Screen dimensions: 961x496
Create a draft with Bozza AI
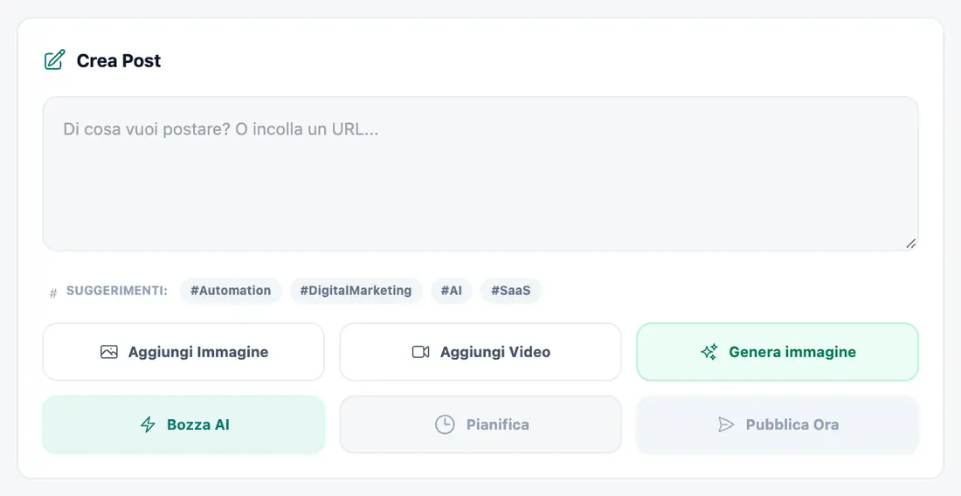(183, 424)
